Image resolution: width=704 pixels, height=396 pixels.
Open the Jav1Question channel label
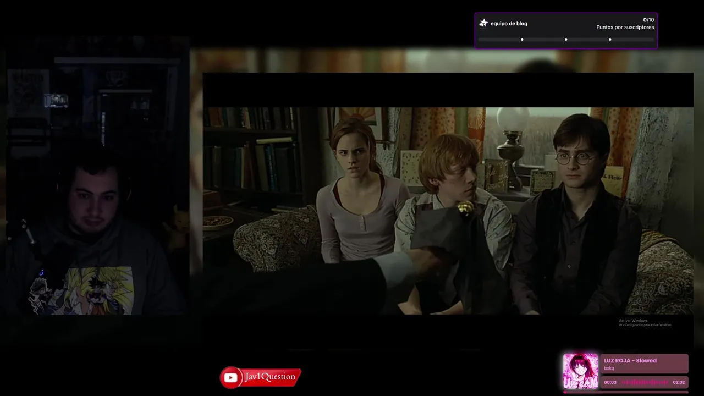(x=270, y=377)
